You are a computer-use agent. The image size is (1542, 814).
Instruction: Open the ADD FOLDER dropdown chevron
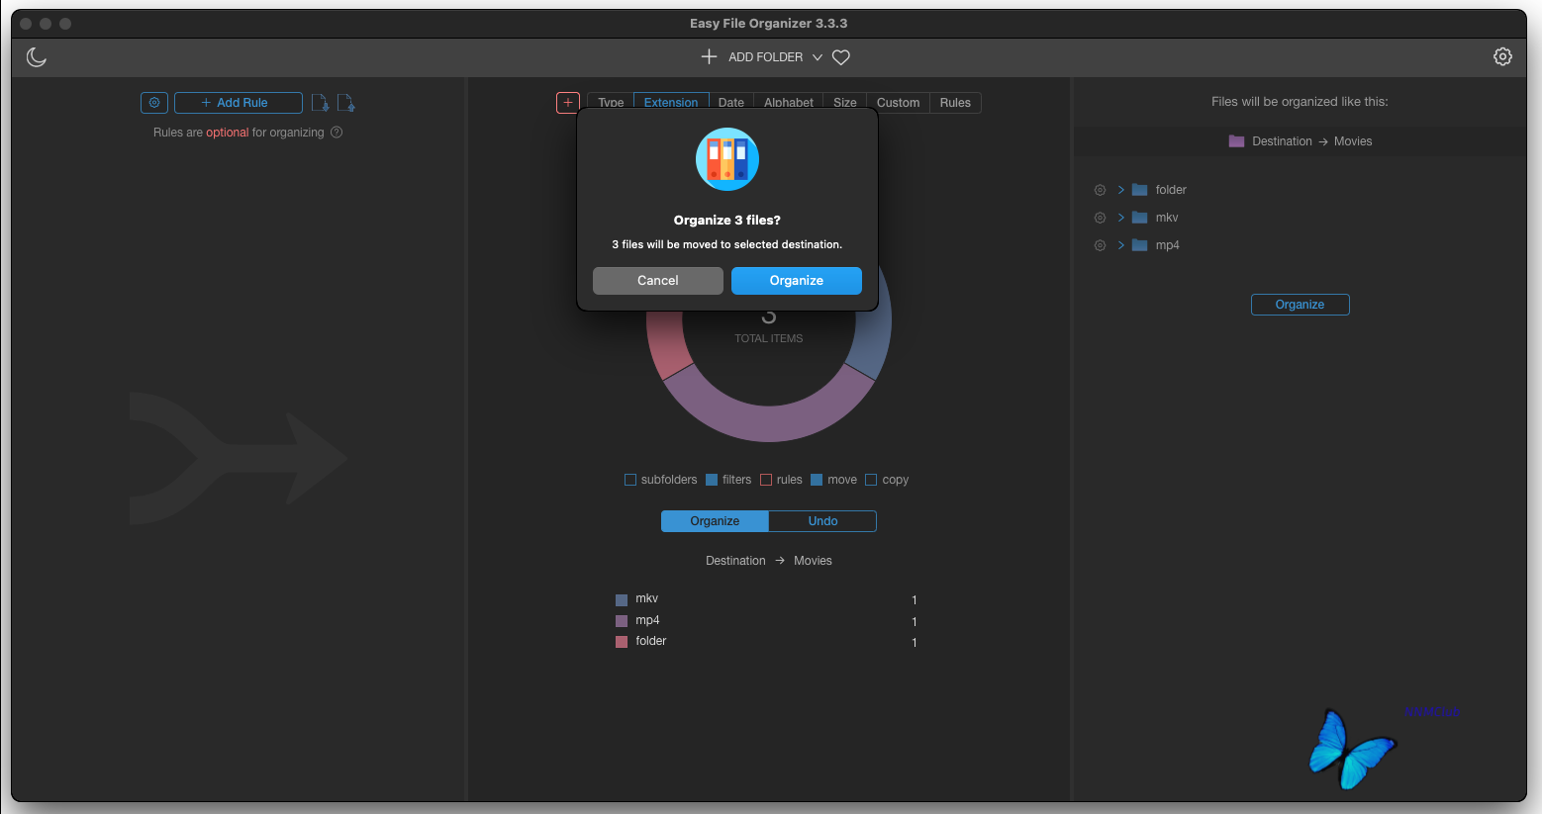[x=818, y=56]
